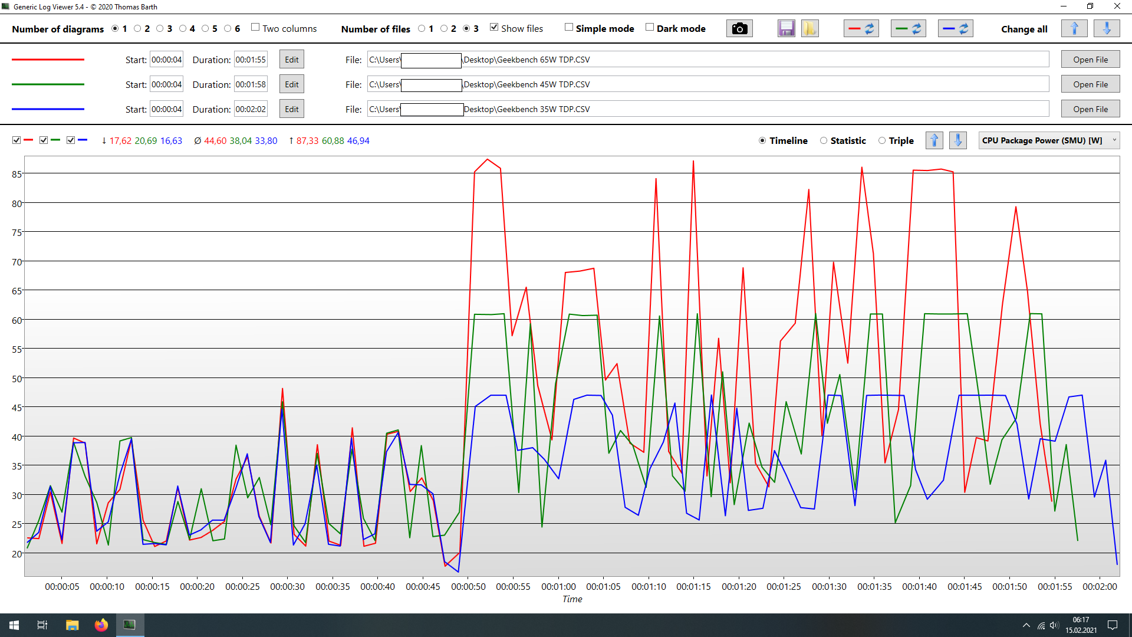
Task: Uncheck the Show files checkbox
Action: 494,27
